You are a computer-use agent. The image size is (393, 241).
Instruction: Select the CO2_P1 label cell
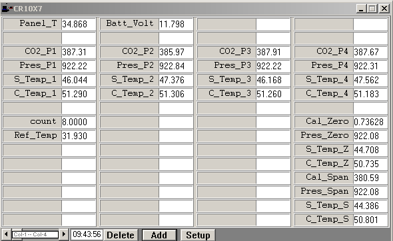pos(32,52)
